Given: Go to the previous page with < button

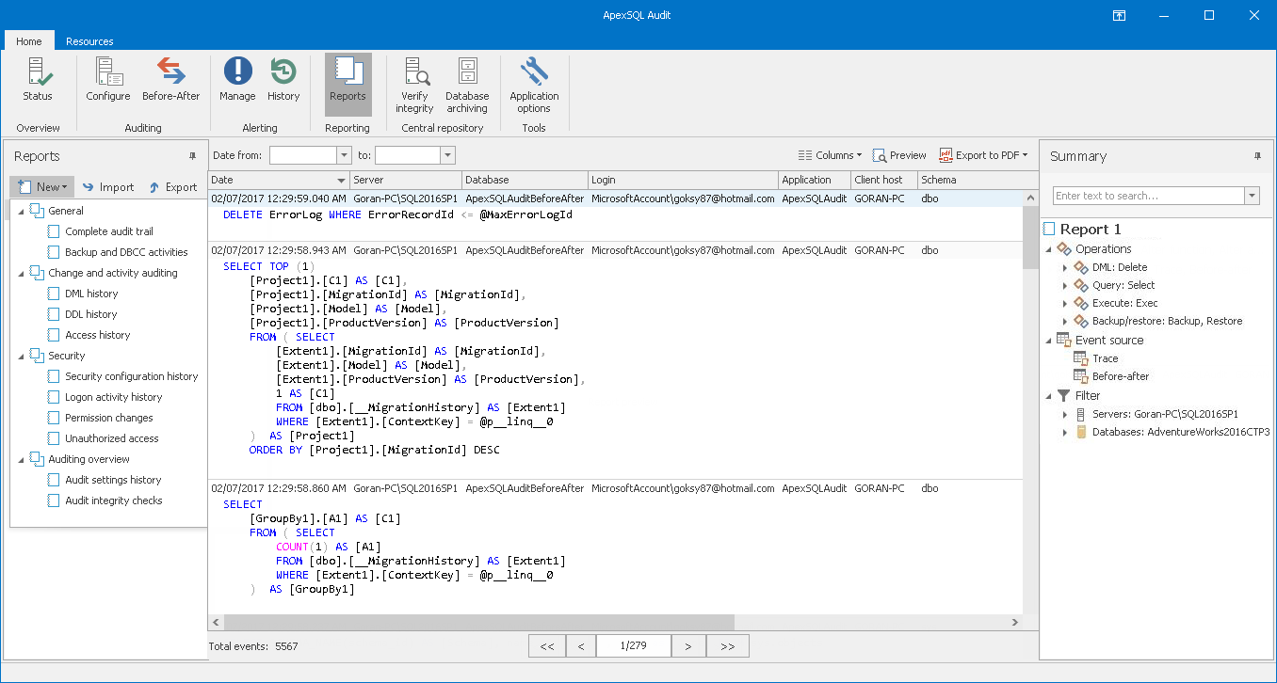Looking at the screenshot, I should tap(581, 645).
